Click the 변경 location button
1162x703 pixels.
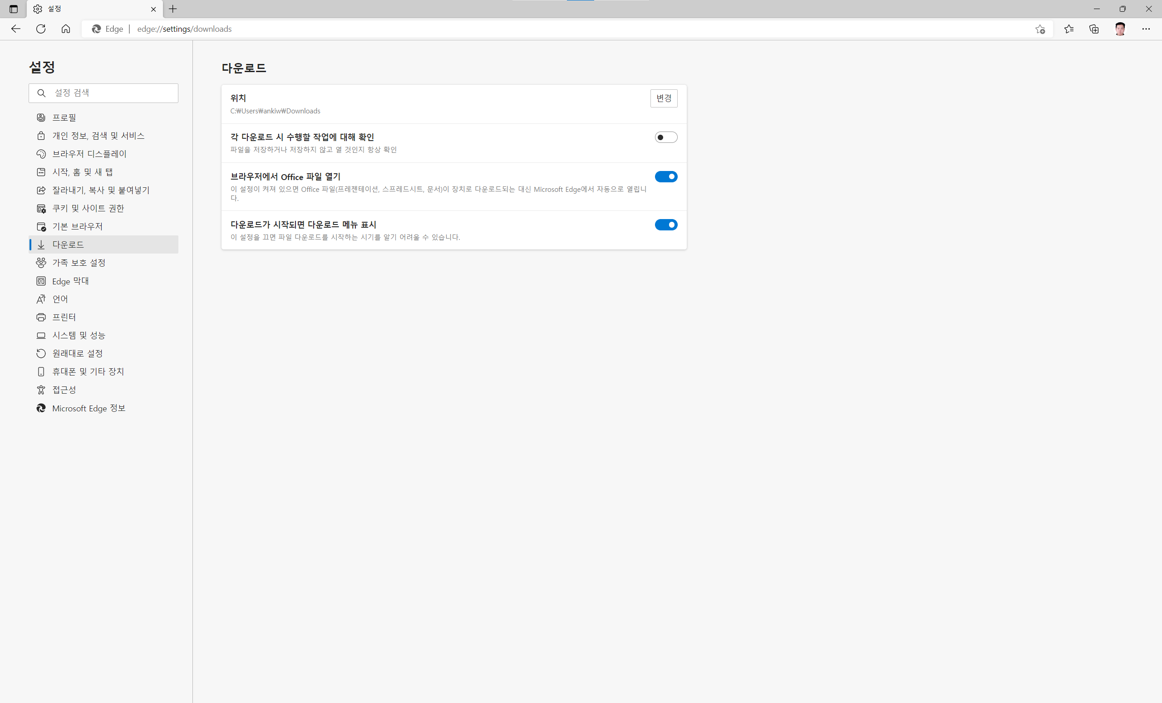[663, 98]
